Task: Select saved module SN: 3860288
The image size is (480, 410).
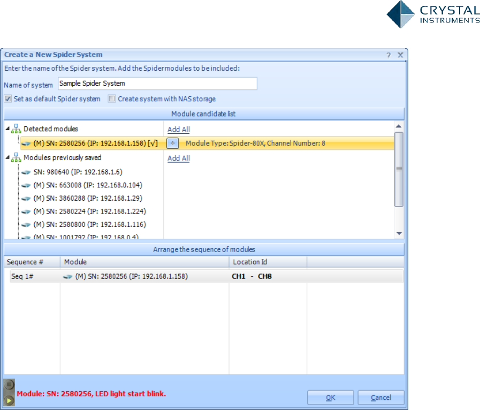Action: coord(88,199)
